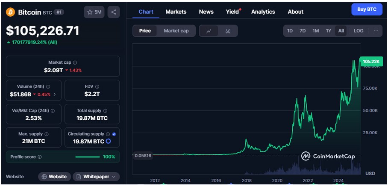Image resolution: width=388 pixels, height=186 pixels.
Task: Open the Chart tab
Action: click(146, 12)
